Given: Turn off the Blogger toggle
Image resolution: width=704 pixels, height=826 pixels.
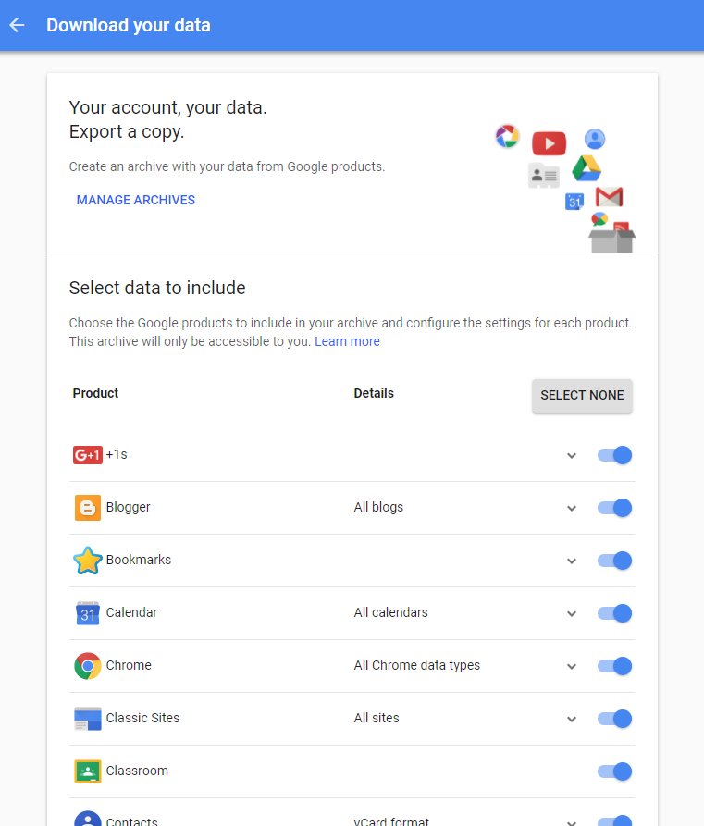Looking at the screenshot, I should tap(614, 508).
